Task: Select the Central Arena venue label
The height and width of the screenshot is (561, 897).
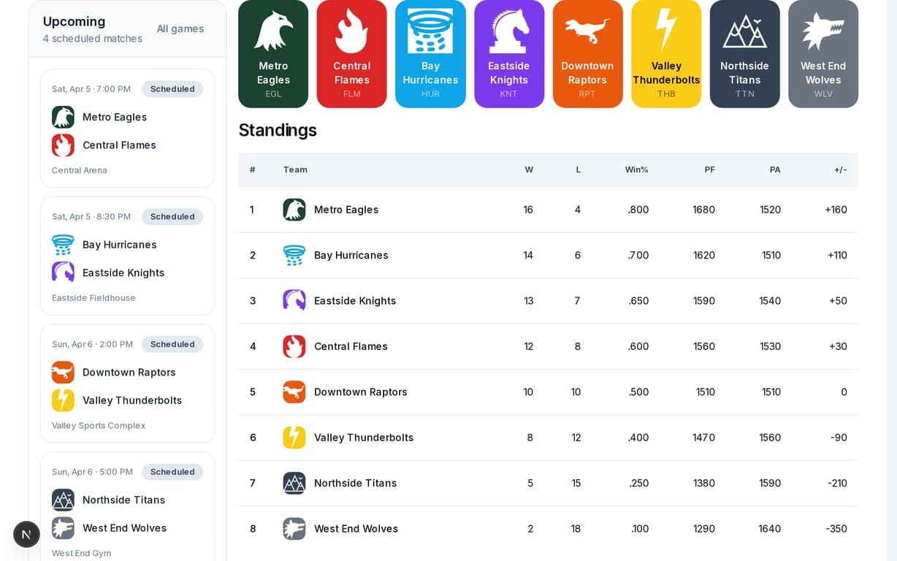Action: point(79,170)
